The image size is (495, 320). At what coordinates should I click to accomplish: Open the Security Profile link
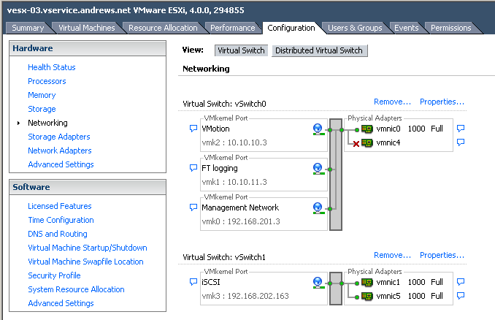[54, 275]
